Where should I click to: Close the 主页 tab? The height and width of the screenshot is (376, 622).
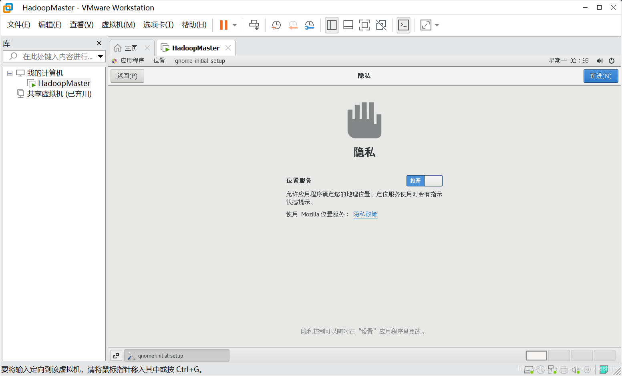[147, 48]
